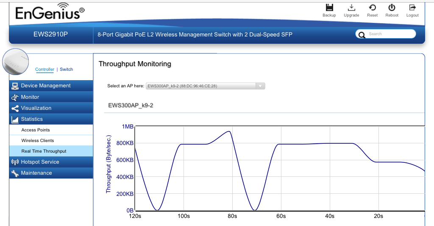The height and width of the screenshot is (226, 434).
Task: Click the Statistics chart icon
Action: click(15, 120)
